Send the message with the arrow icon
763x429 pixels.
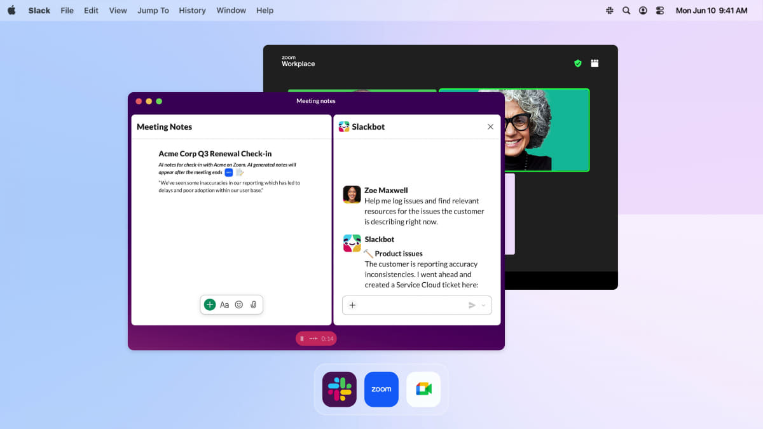point(472,305)
